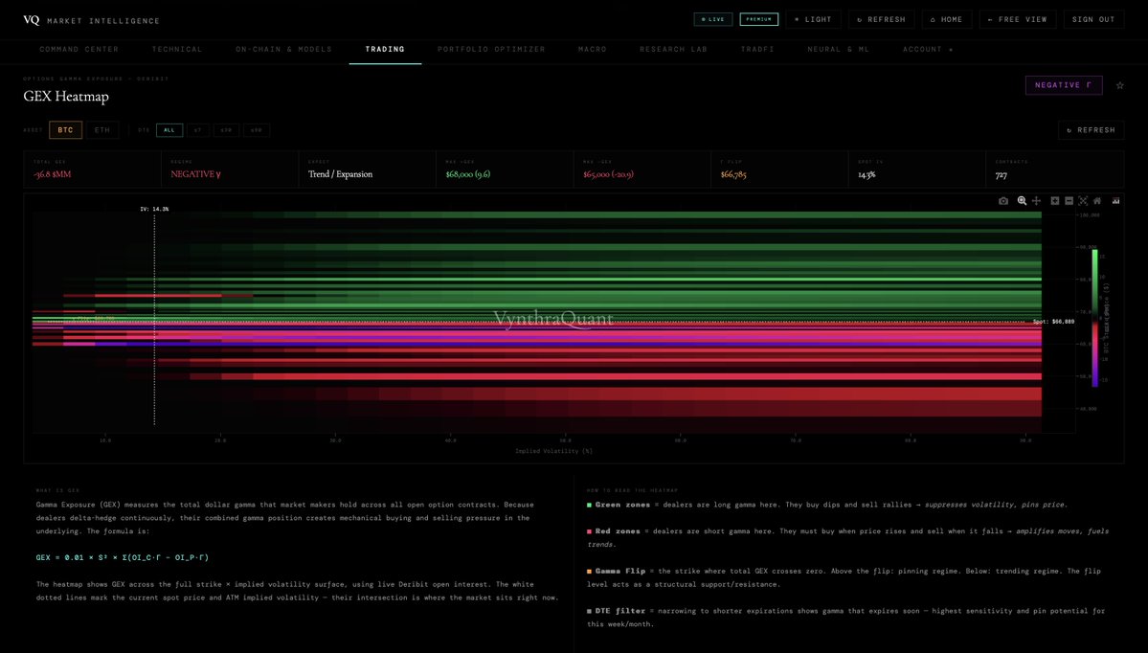
Task: Select the ≤30 DTE filter
Action: (x=226, y=130)
